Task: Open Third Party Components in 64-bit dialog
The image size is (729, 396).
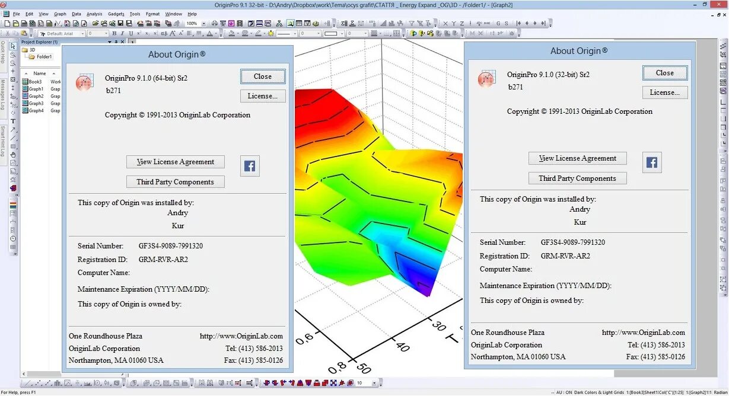Action: point(176,182)
